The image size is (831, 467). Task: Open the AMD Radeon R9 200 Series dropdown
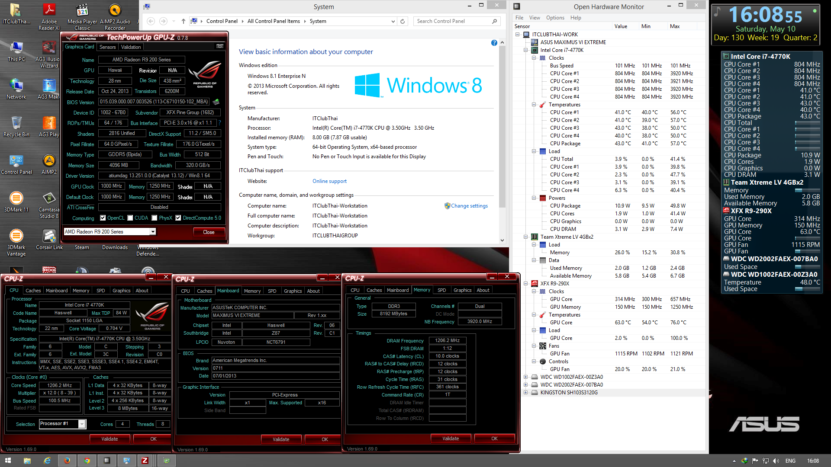[152, 232]
